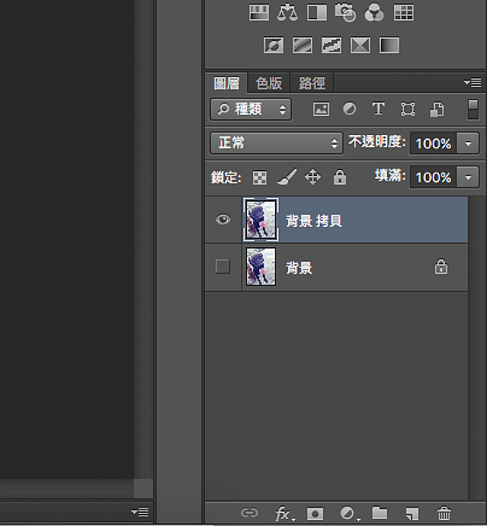Add a Gradient Map adjustment layer
The width and height of the screenshot is (487, 526).
click(389, 46)
